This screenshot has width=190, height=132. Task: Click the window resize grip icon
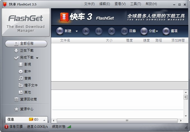(x=186, y=128)
